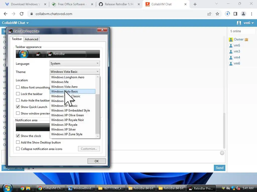This screenshot has height=192, width=257.
Task: Open Chrome three-dot menu
Action: pyautogui.click(x=251, y=14)
